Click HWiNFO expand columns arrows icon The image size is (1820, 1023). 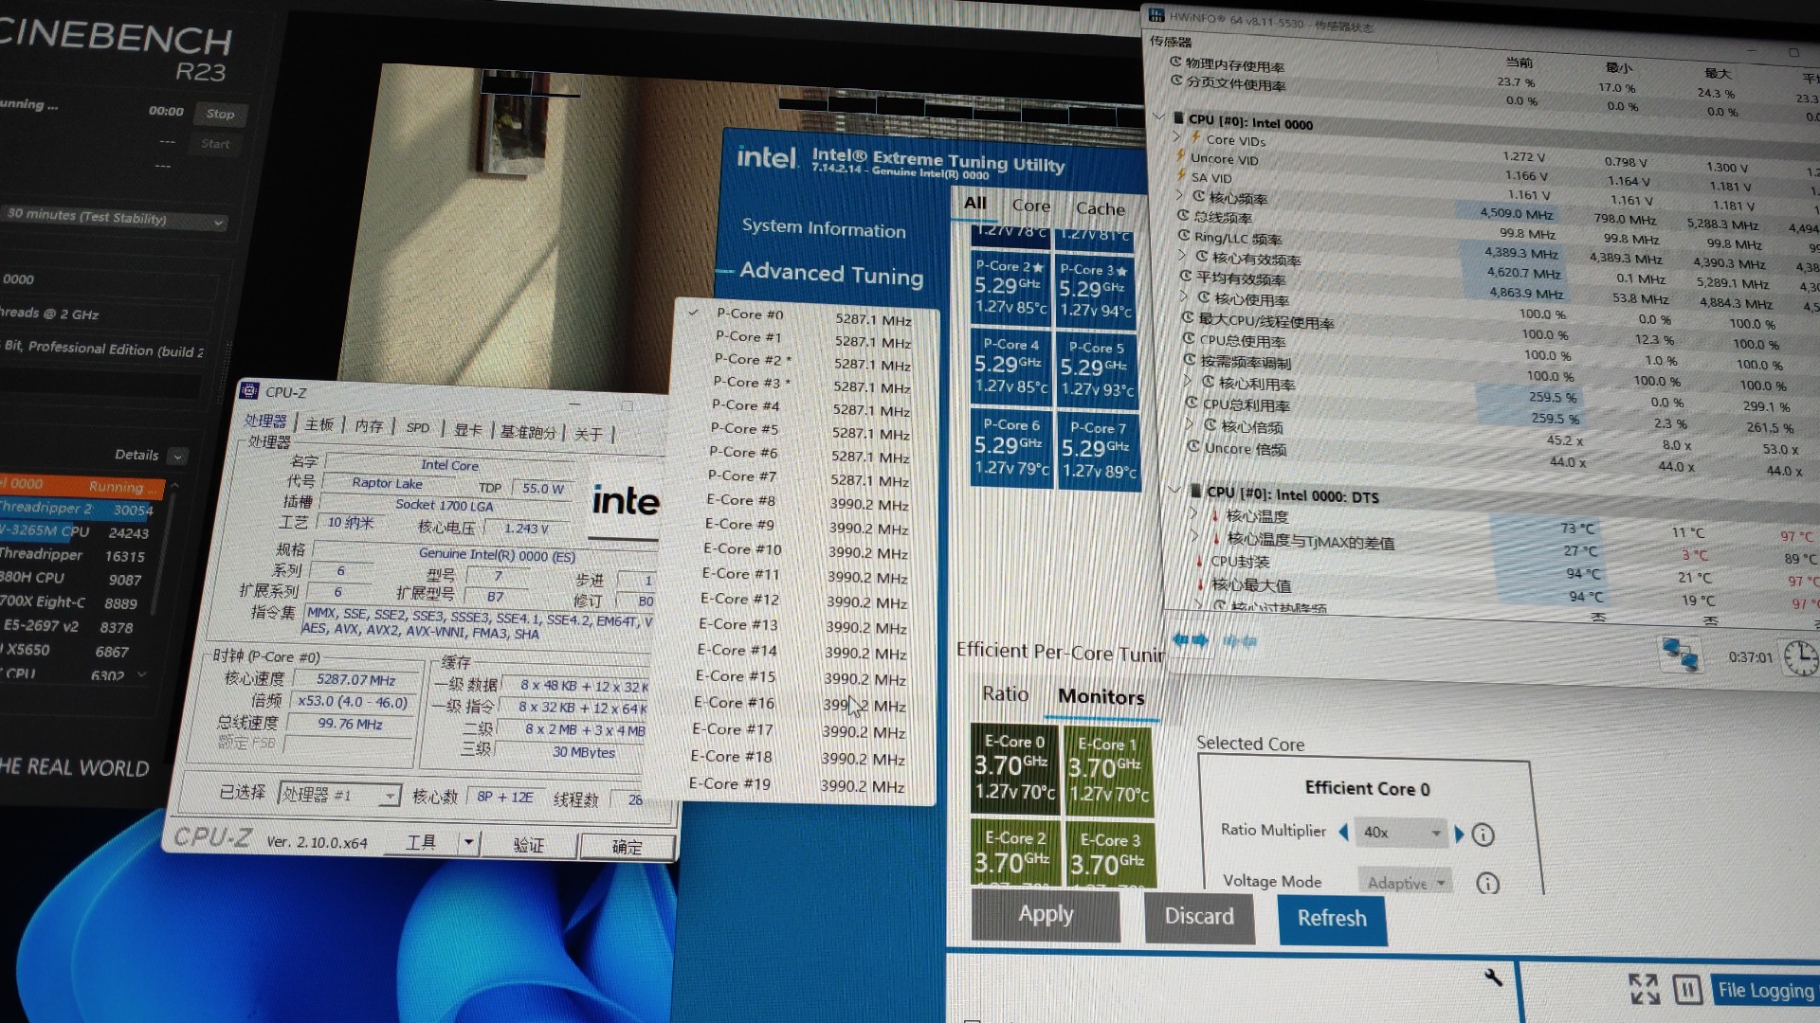[1190, 640]
